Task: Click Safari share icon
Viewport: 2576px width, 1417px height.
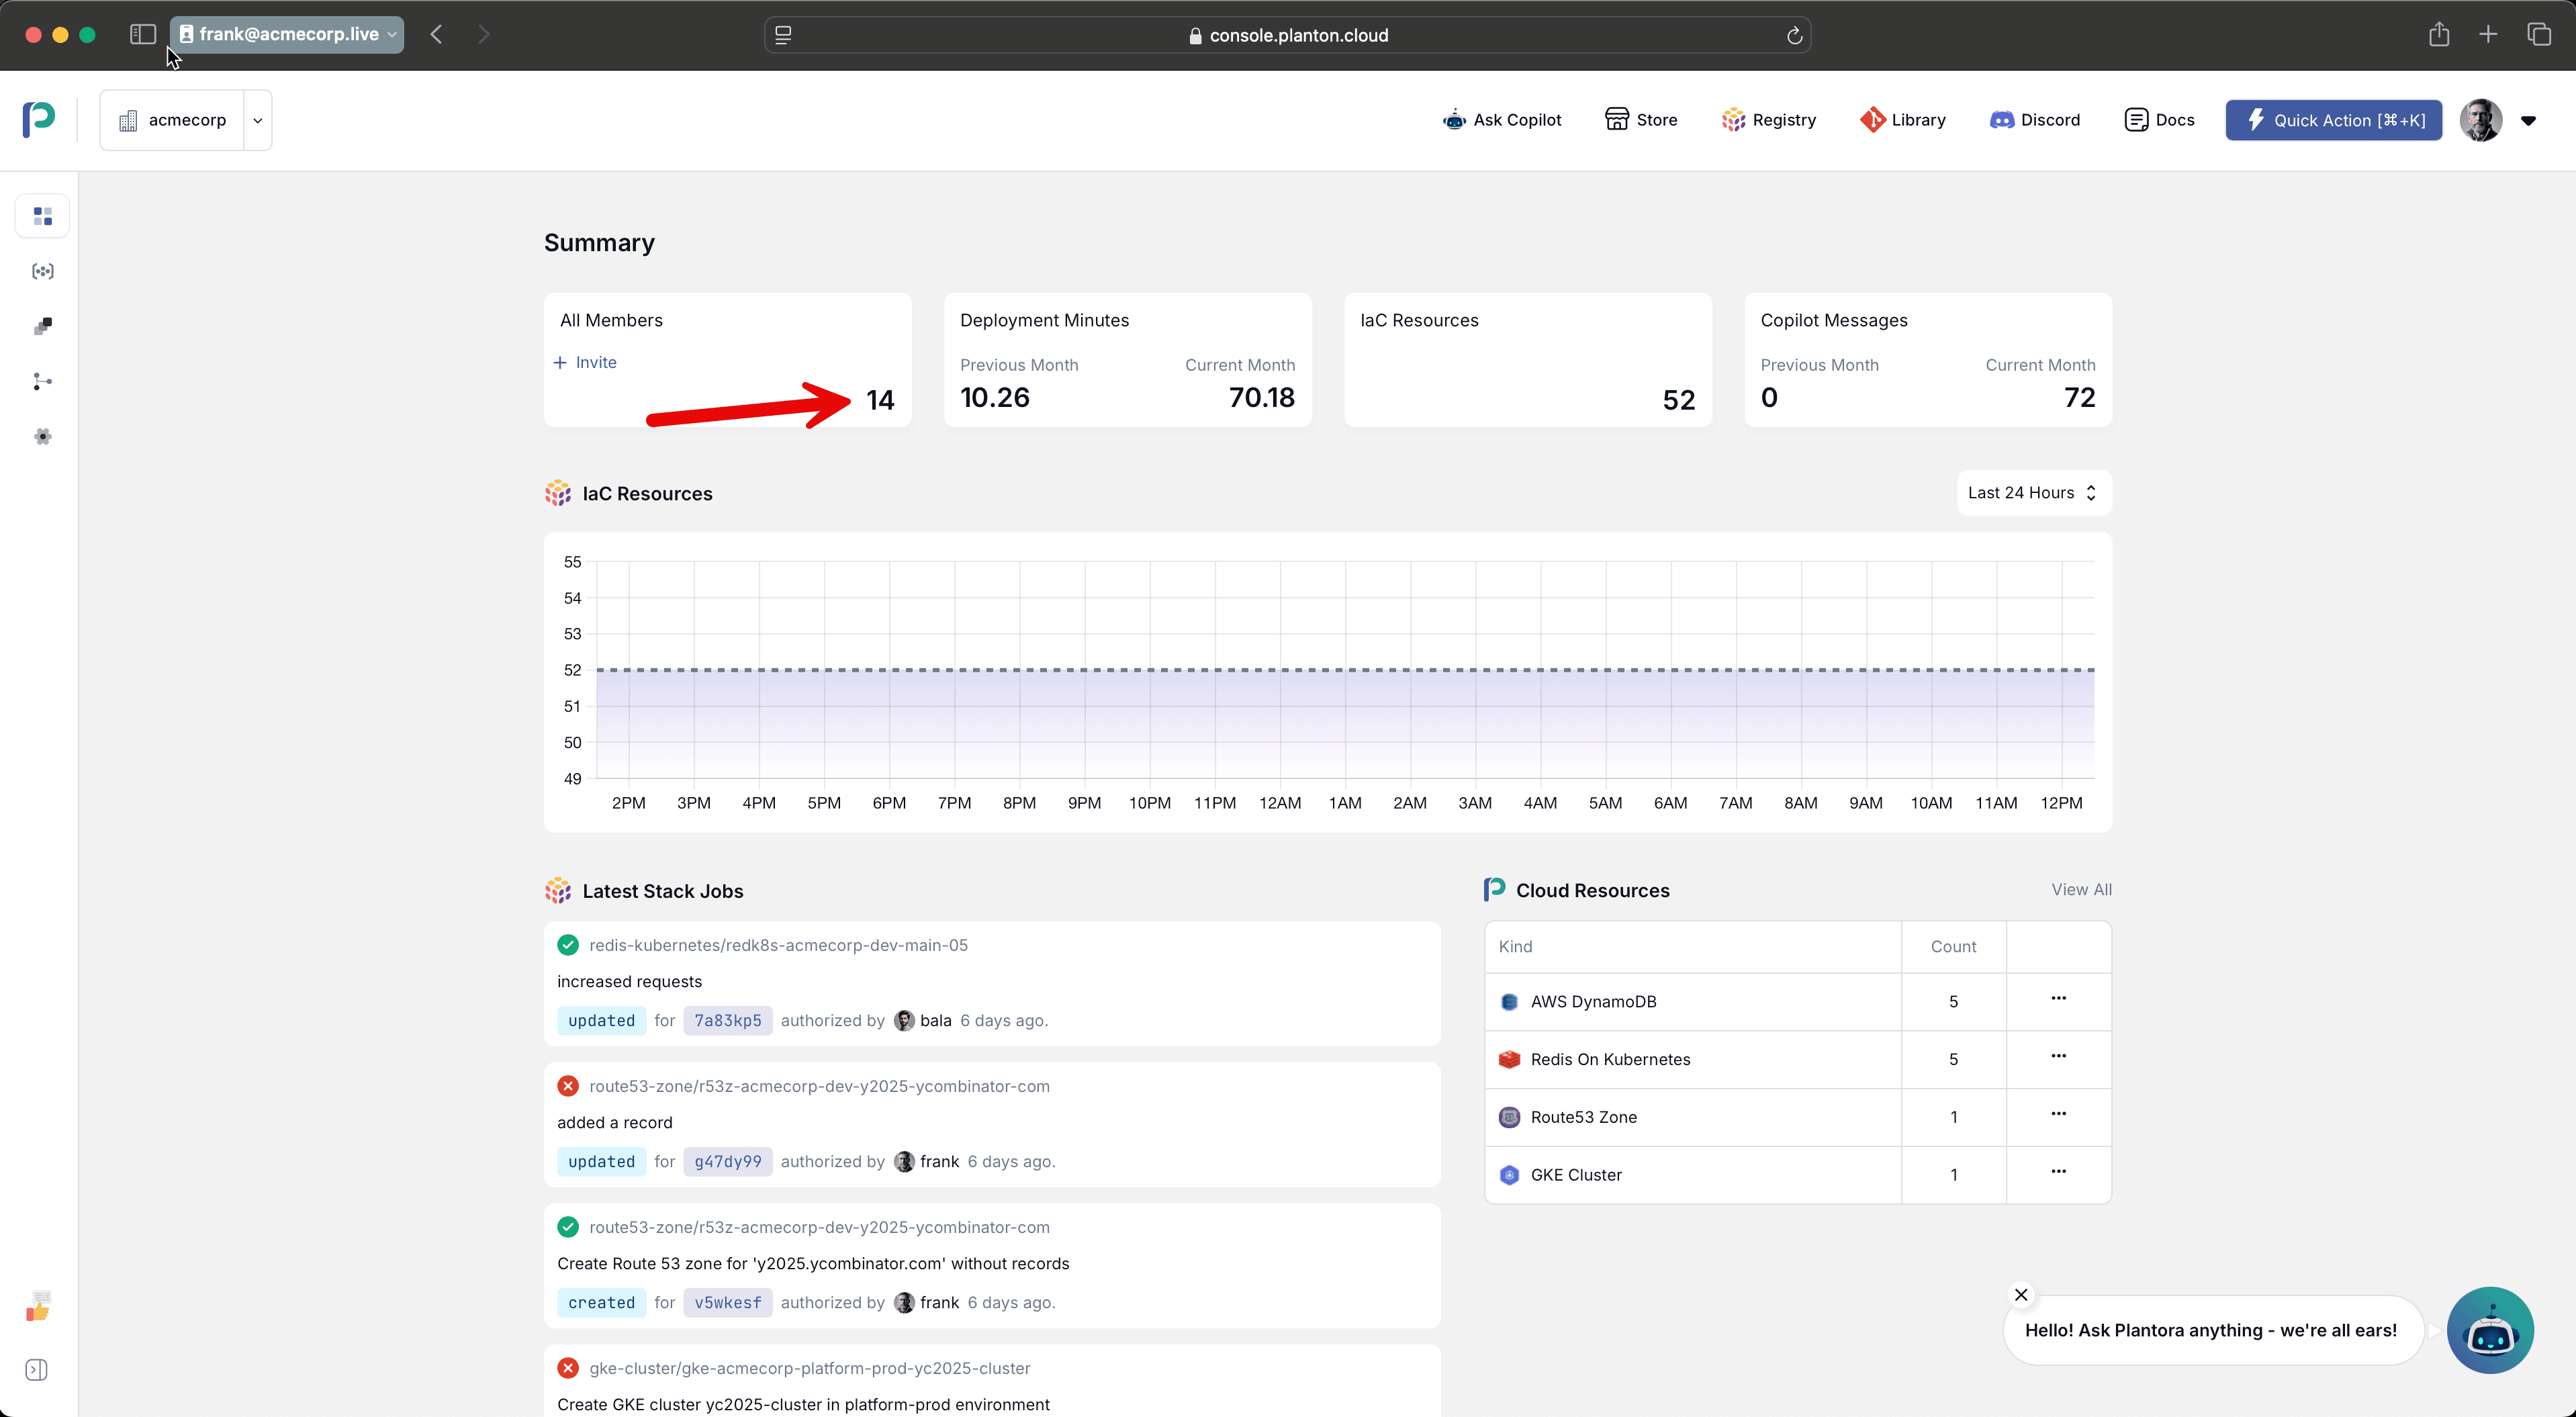Action: tap(2439, 34)
